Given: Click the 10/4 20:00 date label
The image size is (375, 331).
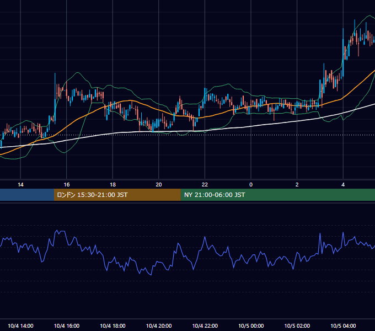Looking at the screenshot, I should coord(159,325).
